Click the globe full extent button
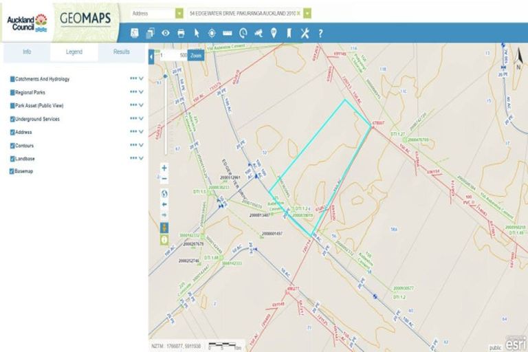This screenshot has width=528, height=352. tap(164, 193)
